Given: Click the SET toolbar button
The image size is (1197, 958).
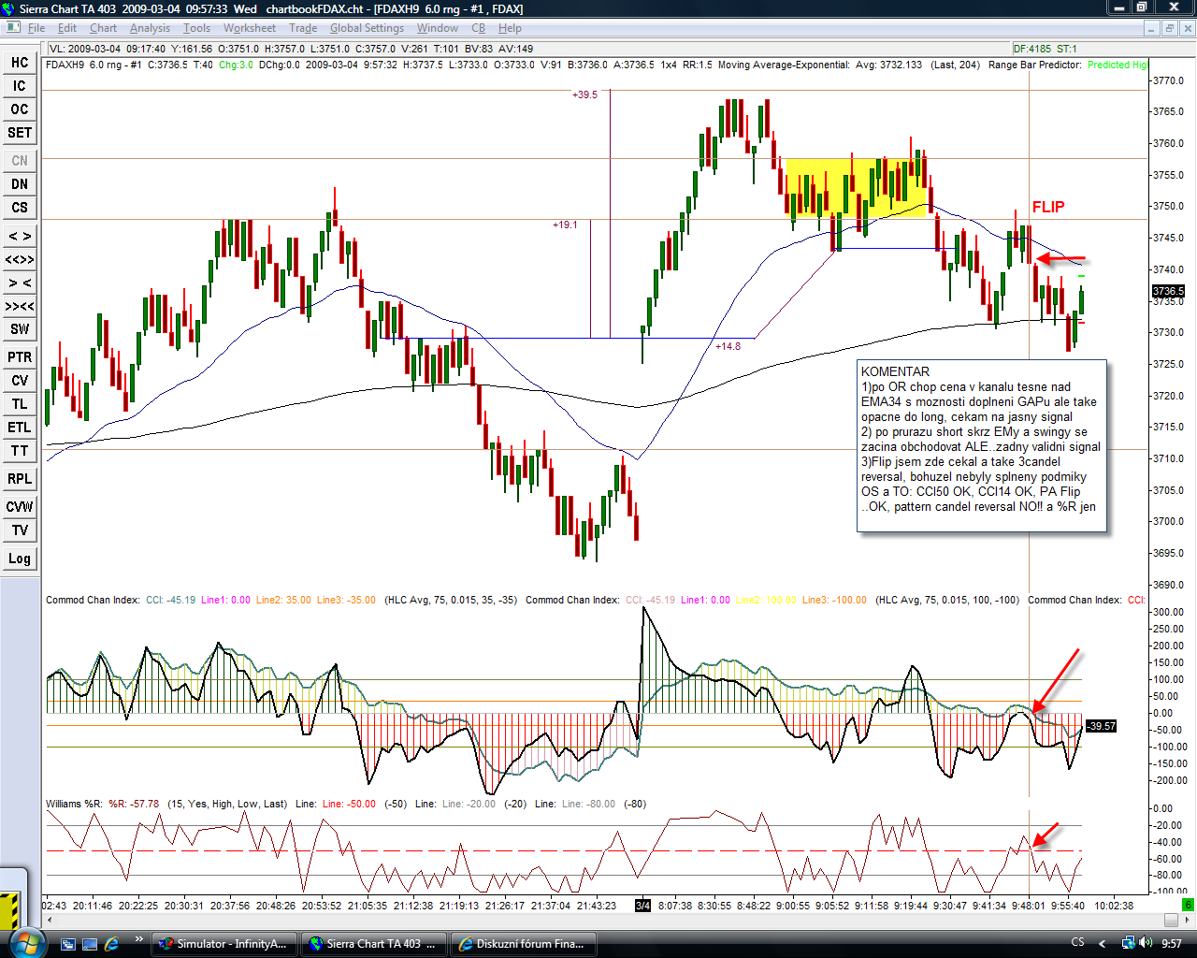Looking at the screenshot, I should (20, 133).
